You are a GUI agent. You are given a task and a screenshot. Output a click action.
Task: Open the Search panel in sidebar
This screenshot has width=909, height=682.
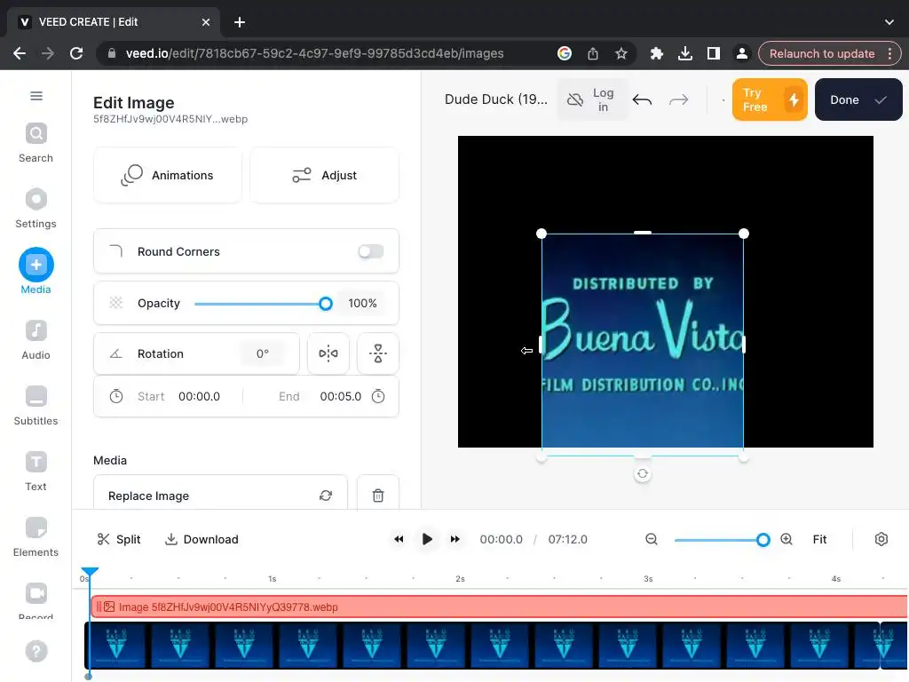pos(36,143)
